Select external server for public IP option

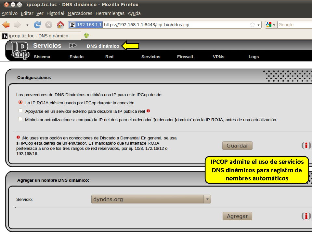point(20,111)
